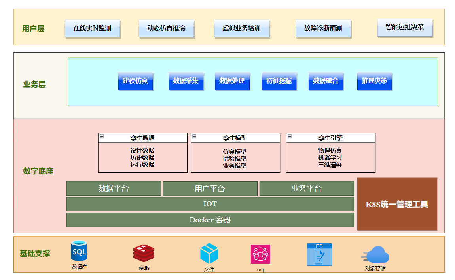Select the green 业务平台 bar
Image resolution: width=455 pixels, height=280 pixels.
click(x=307, y=188)
